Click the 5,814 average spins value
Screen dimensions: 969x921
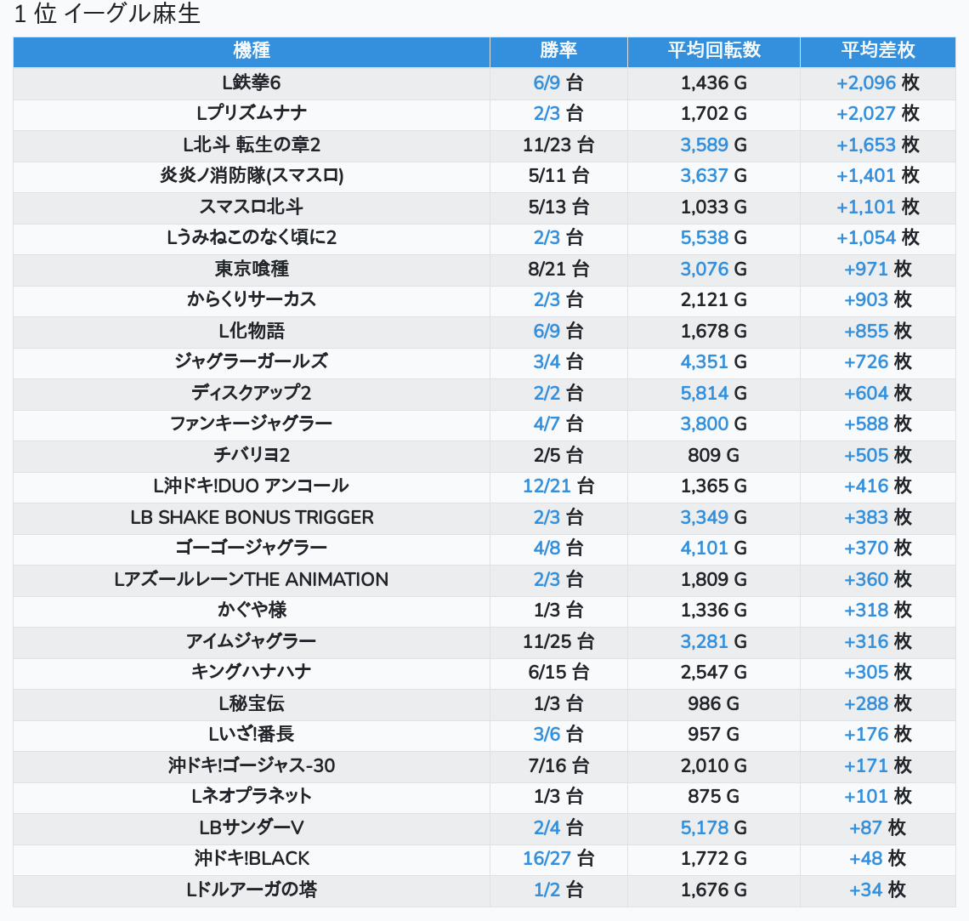click(x=705, y=393)
